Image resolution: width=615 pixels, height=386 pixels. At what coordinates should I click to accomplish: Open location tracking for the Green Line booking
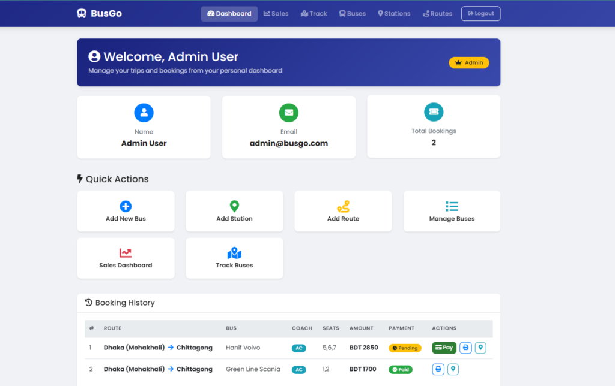coord(453,369)
